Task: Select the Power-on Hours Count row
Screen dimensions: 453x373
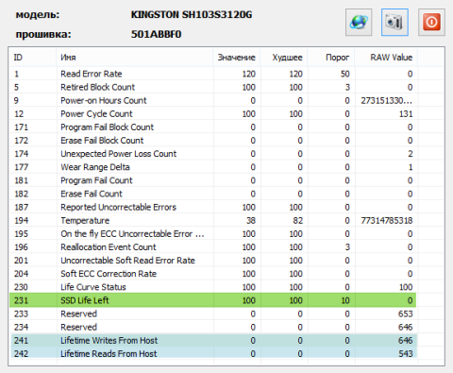Action: click(213, 100)
